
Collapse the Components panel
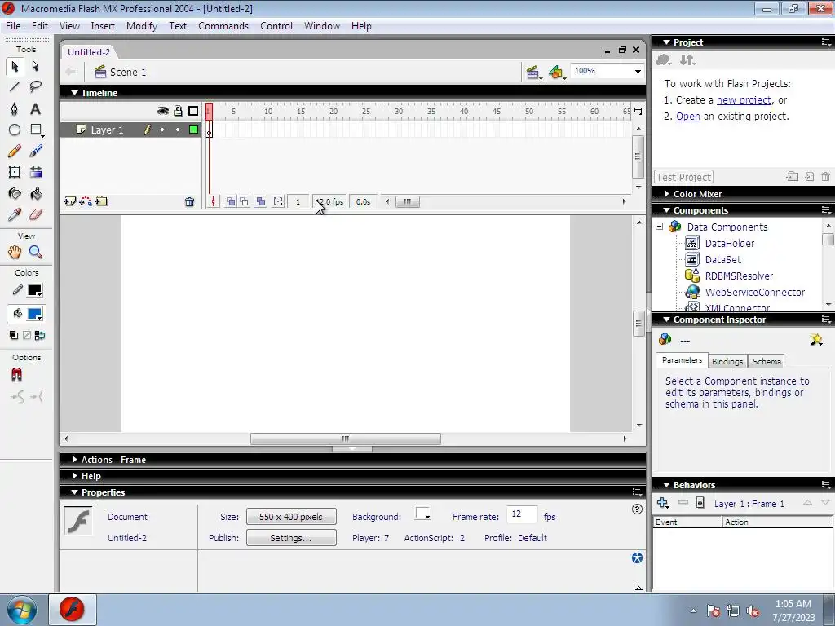coord(666,210)
